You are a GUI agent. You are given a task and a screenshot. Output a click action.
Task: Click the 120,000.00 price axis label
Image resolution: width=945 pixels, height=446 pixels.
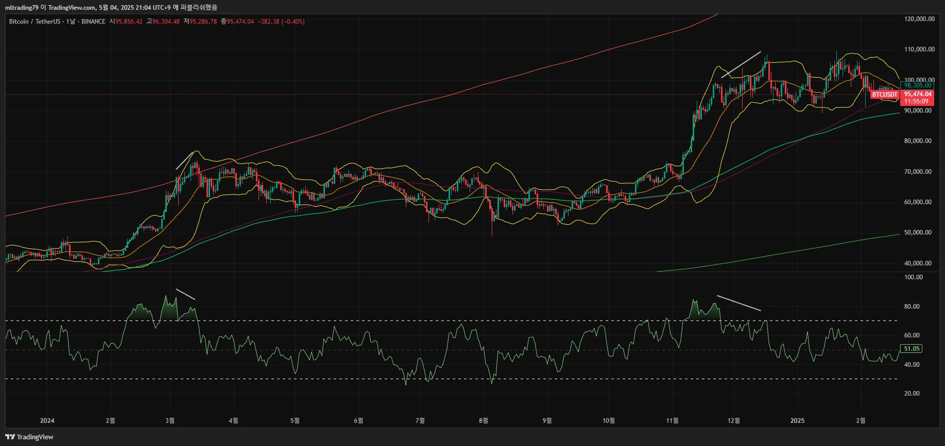point(919,19)
